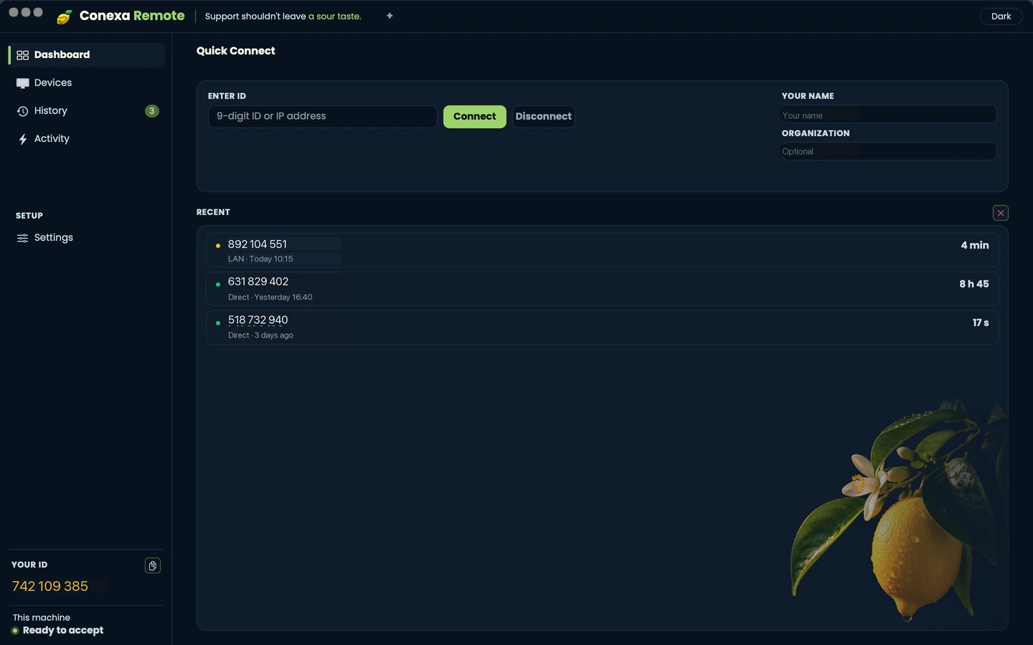Click the Quick Connect heading
Screen dimensions: 1033x645
tap(236, 51)
